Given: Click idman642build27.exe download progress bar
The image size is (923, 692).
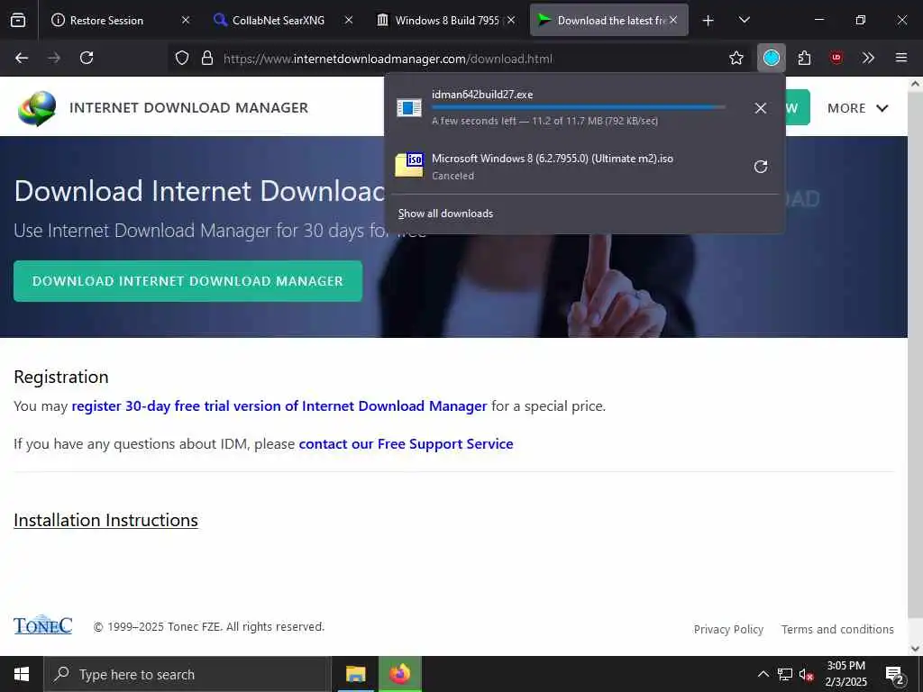Looking at the screenshot, I should tap(579, 107).
